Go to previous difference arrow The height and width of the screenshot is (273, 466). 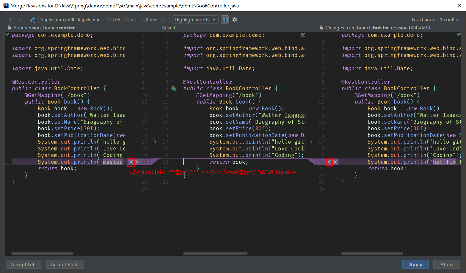click(x=10, y=20)
